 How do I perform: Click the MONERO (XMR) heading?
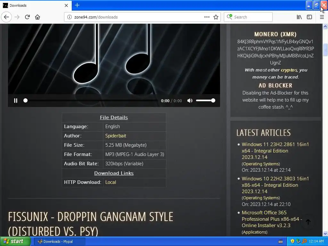point(275,34)
